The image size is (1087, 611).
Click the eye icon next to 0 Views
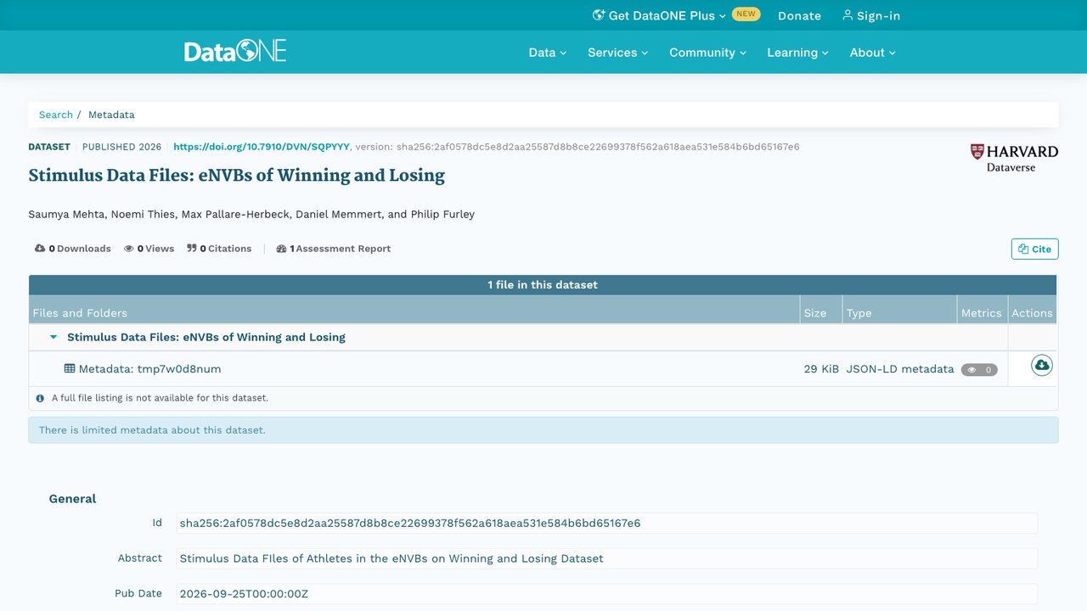coord(129,249)
